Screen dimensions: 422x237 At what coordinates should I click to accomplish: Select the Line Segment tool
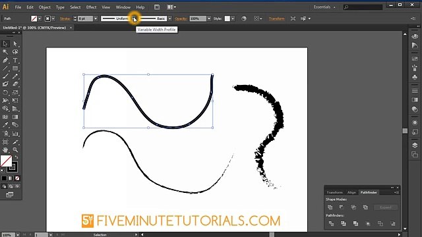pyautogui.click(x=5, y=68)
